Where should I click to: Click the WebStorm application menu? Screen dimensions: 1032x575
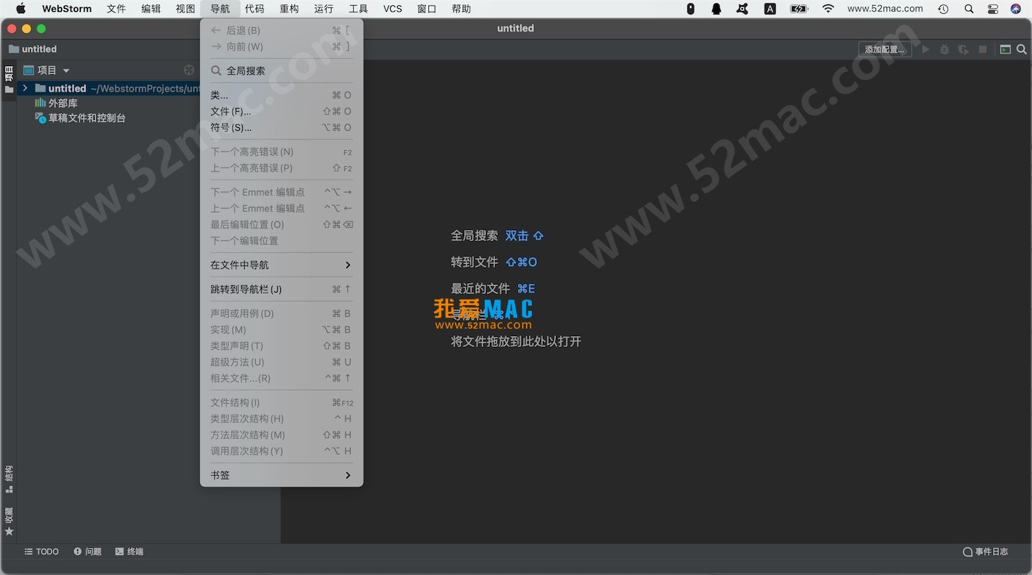click(x=67, y=9)
